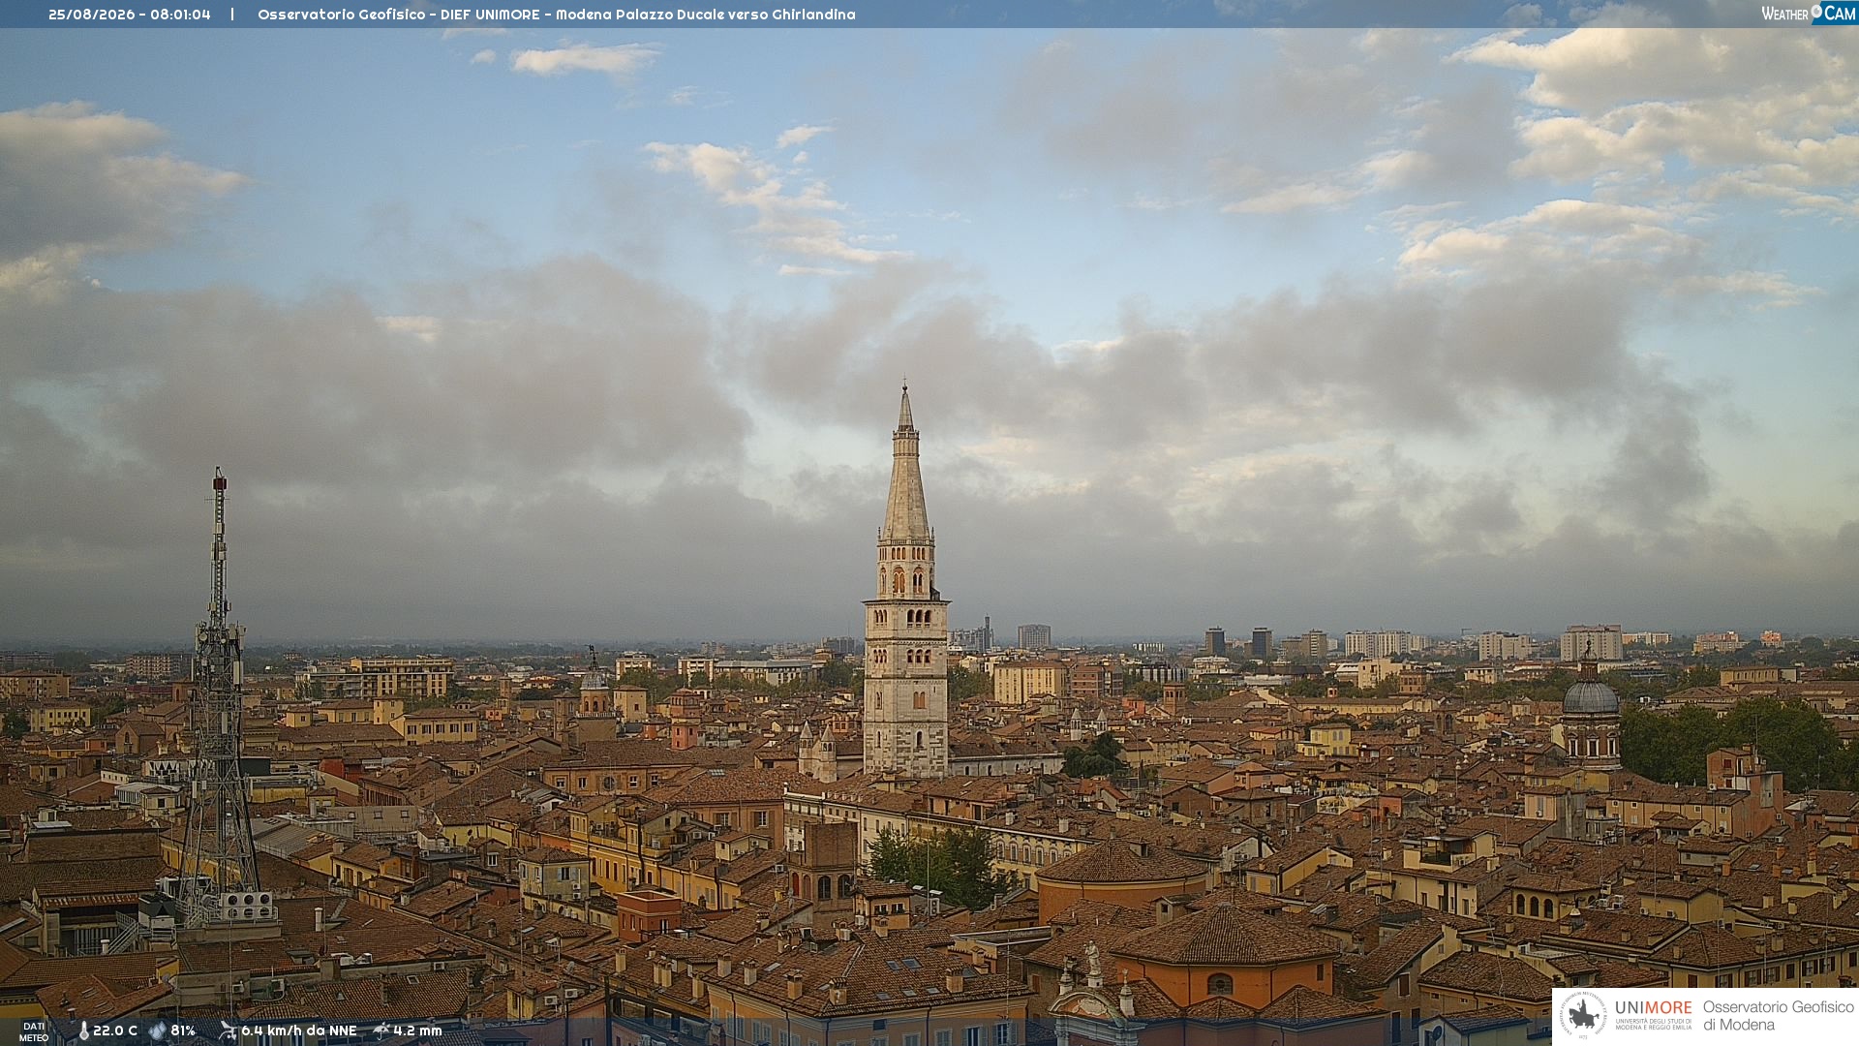
Task: Click the 6.4 km/h da NNE wind reading
Action: (299, 1031)
